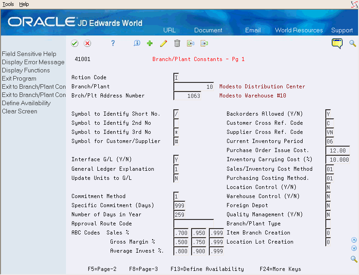Select Define Availability in sidebar

[26, 103]
